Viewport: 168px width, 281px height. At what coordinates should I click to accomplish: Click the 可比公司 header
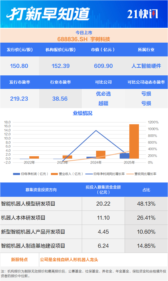pos(103,82)
